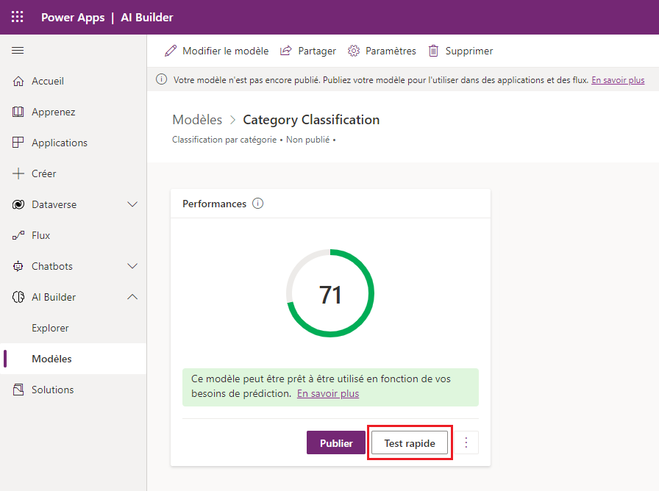
Task: Click the info icon in notification banner
Action: click(161, 79)
